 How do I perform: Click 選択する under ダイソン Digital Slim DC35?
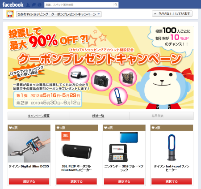29,181
